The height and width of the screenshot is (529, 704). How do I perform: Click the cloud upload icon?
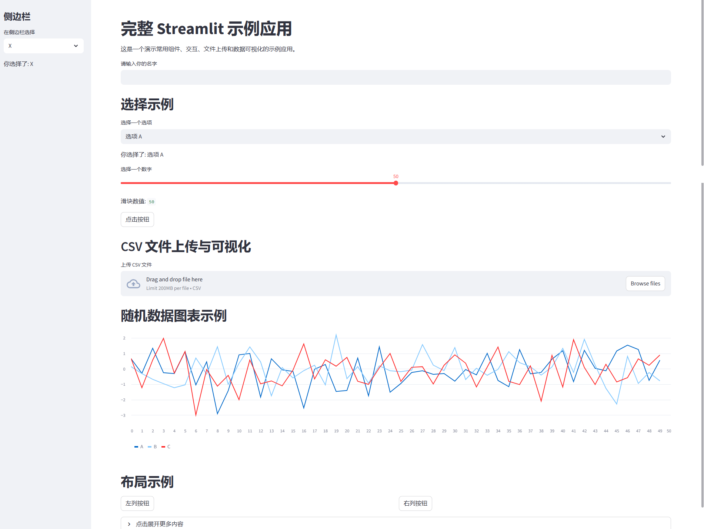click(x=133, y=284)
